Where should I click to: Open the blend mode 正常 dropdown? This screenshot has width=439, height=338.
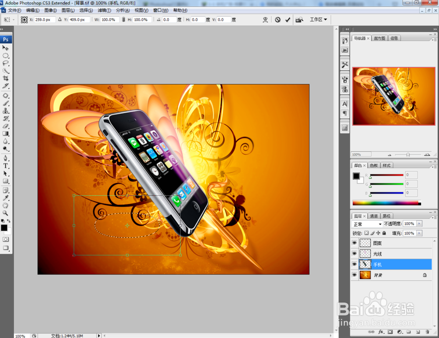367,224
